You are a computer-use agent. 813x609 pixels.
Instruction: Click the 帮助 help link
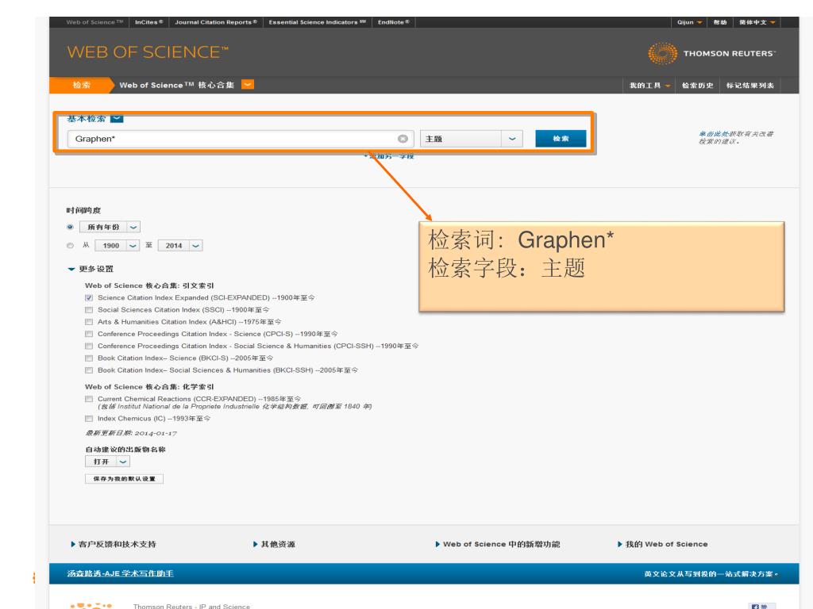pos(719,22)
